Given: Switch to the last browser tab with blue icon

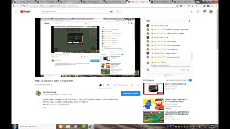Looking at the screenshot, I should [184, 2].
